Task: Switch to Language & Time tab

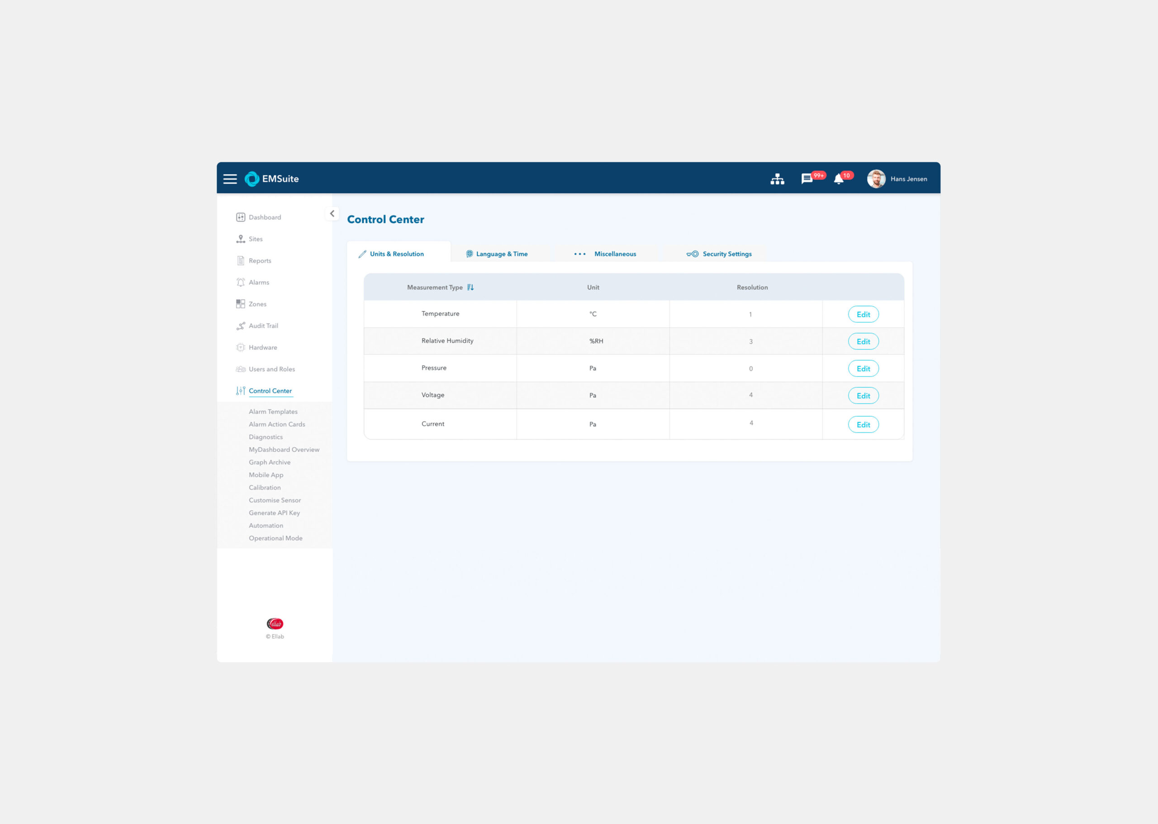Action: coord(501,254)
